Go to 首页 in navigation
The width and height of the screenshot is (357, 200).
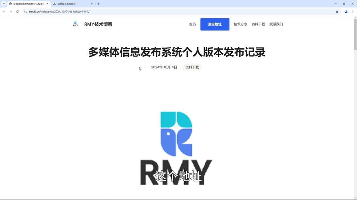point(192,24)
